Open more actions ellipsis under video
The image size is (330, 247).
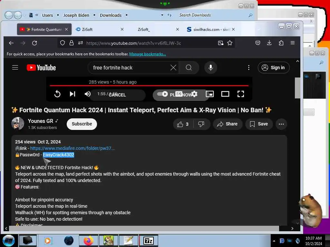(281, 124)
